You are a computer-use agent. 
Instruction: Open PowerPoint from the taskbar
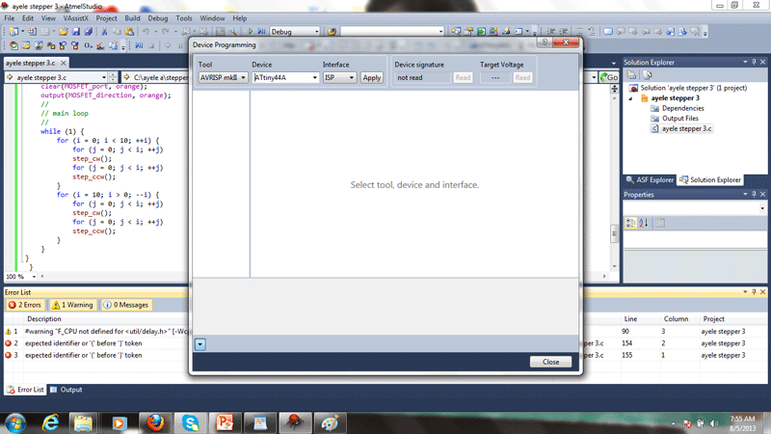pos(225,422)
